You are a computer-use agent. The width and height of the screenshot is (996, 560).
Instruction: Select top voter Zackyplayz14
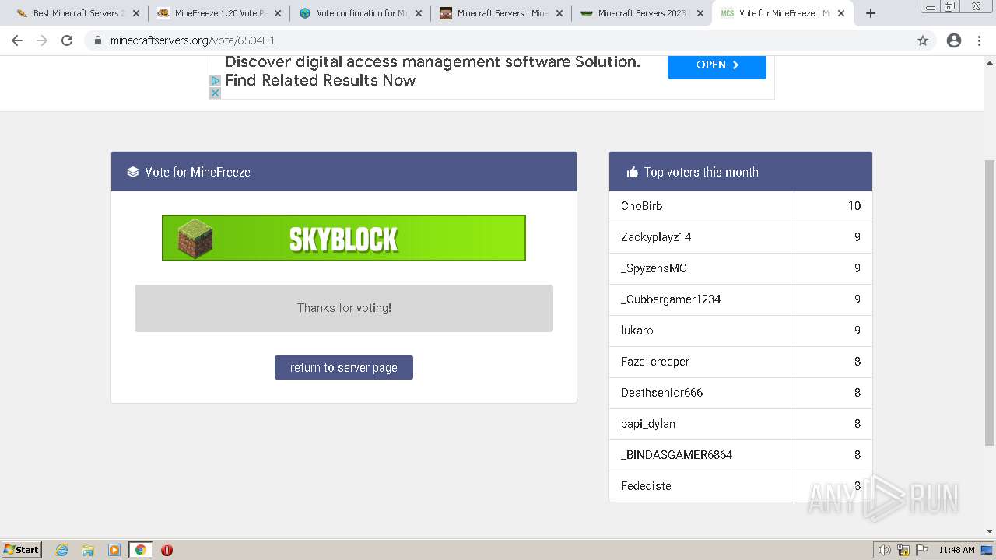pyautogui.click(x=656, y=237)
